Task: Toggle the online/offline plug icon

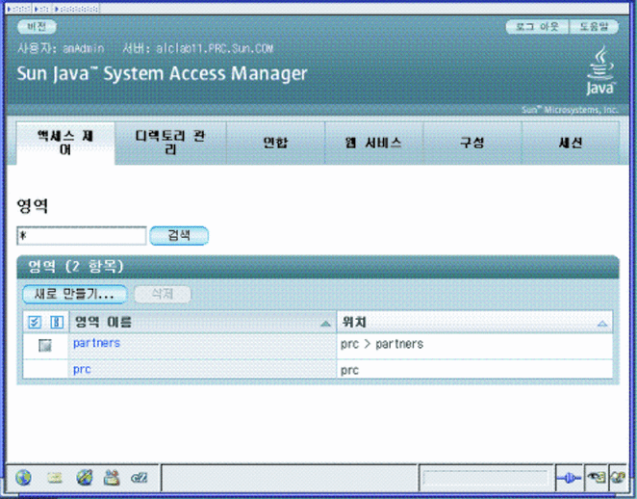Action: (x=569, y=478)
